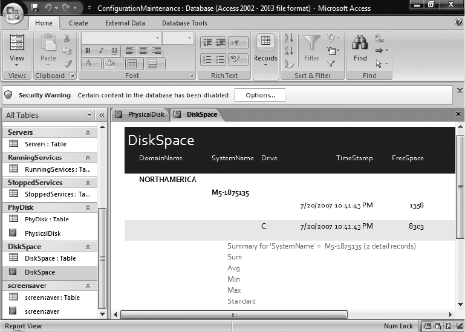Sort descending Z to A
The image size is (465, 332).
point(289,51)
